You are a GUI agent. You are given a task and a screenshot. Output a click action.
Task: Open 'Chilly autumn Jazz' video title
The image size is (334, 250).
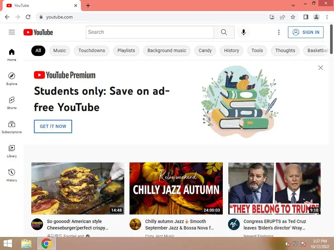point(180,225)
